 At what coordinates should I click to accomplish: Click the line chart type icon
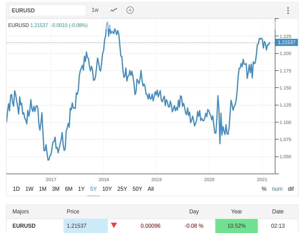click(114, 10)
